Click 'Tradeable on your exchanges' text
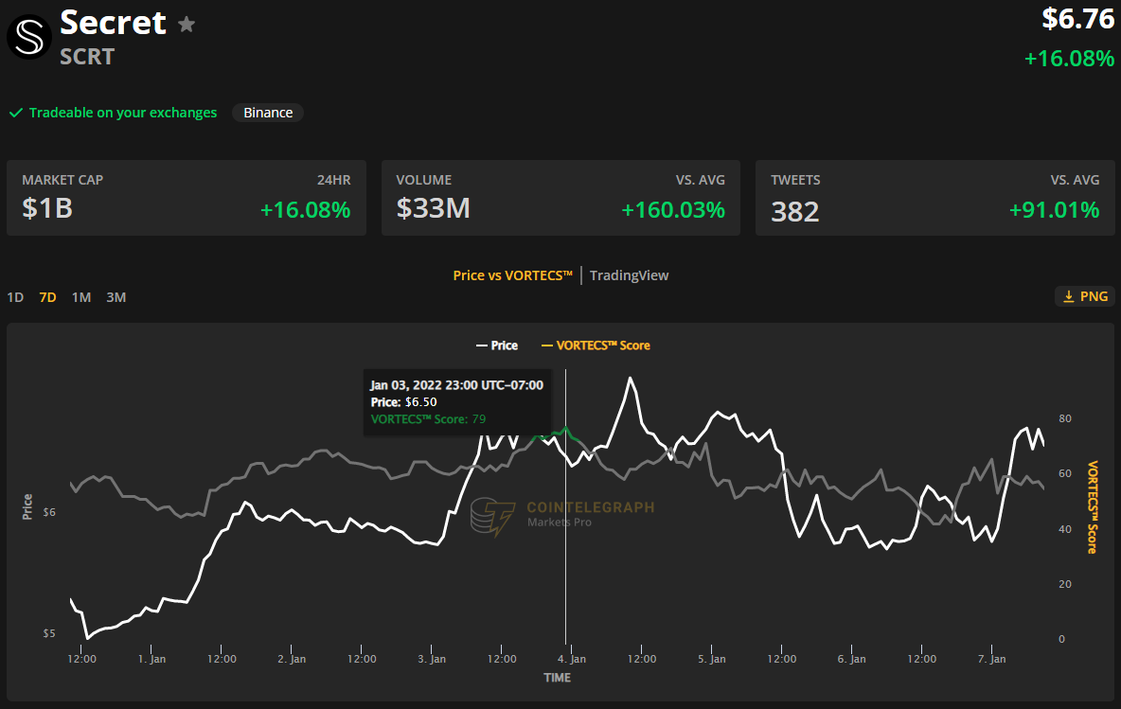The image size is (1121, 709). [x=123, y=113]
